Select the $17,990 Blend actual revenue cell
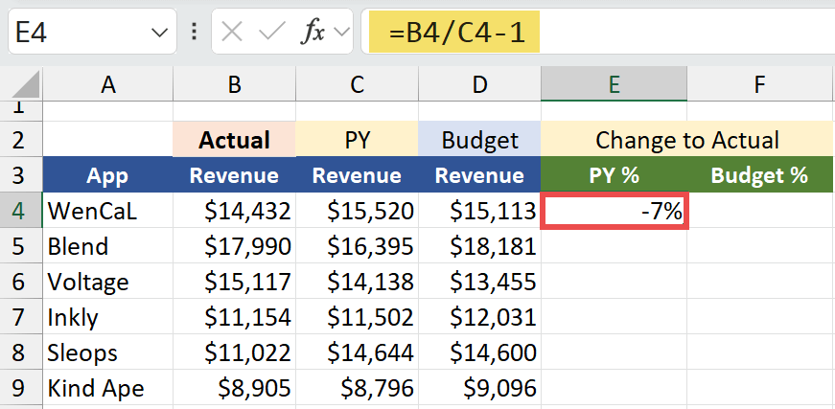835x409 pixels. [234, 247]
